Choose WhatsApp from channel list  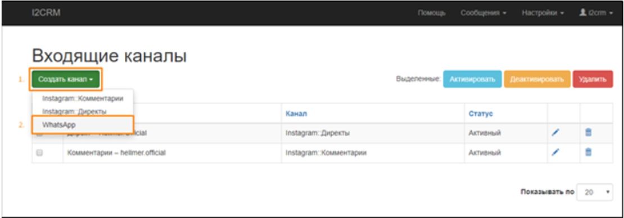click(83, 125)
